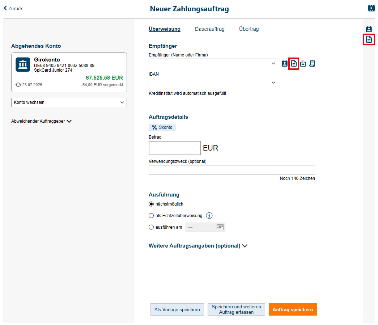Click the info icon beside Echtzeitüberweisung
This screenshot has width=378, height=325.
tap(209, 216)
